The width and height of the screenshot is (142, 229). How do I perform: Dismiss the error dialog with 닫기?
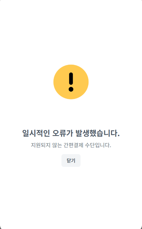point(71,160)
